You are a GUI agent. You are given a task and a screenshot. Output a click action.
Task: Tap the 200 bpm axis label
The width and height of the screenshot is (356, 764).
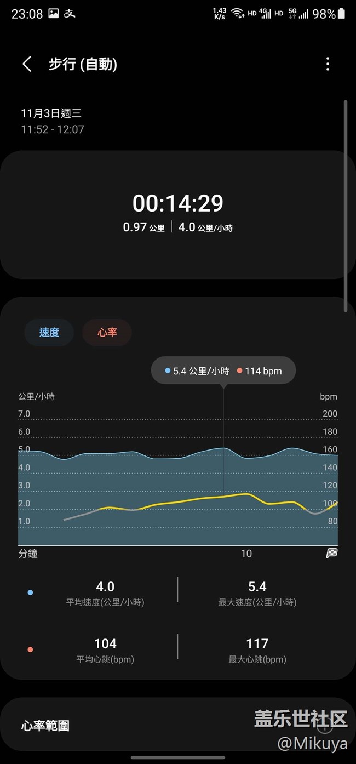tap(330, 414)
